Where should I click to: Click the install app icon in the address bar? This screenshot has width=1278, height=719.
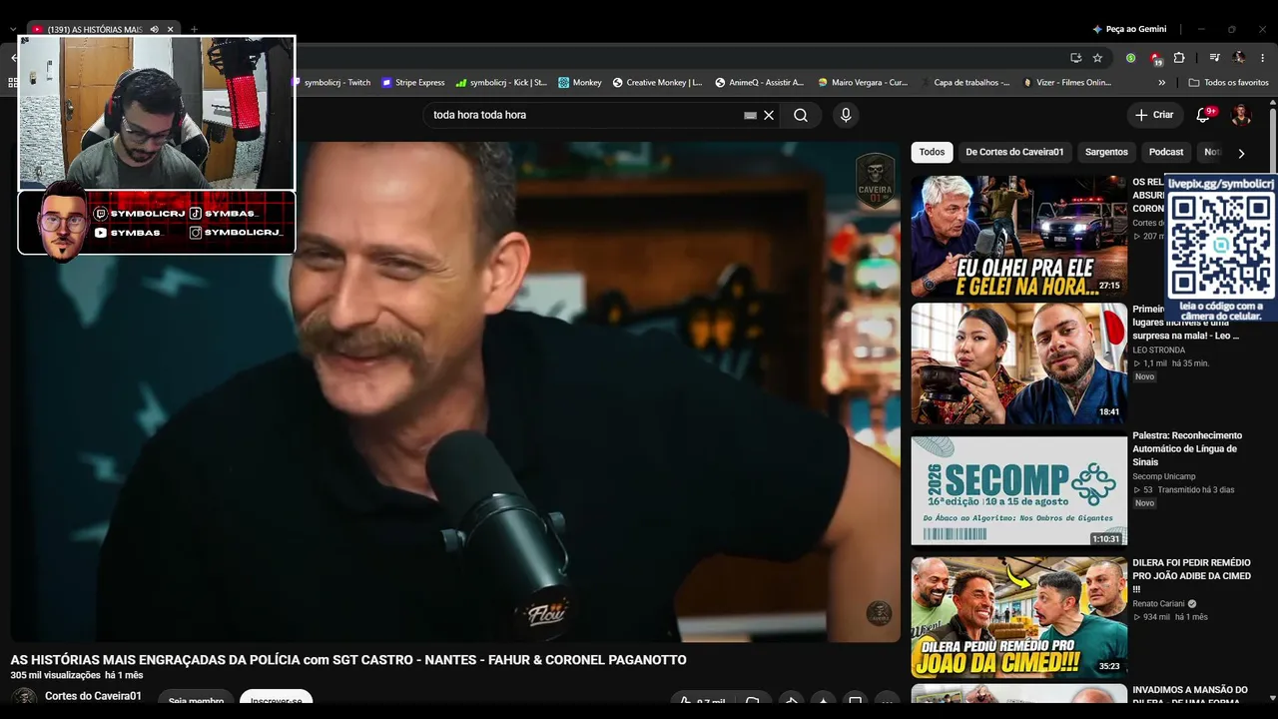pos(1075,58)
